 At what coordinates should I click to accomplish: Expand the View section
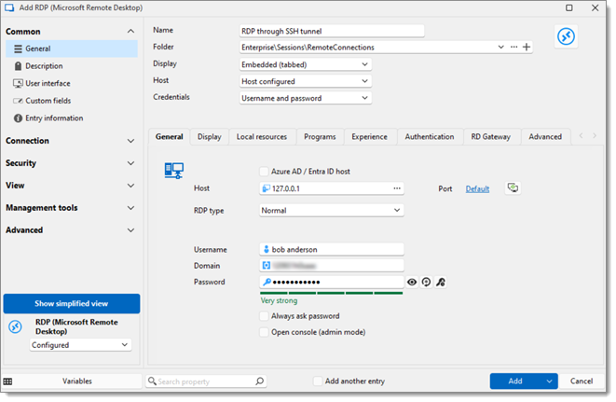(130, 186)
